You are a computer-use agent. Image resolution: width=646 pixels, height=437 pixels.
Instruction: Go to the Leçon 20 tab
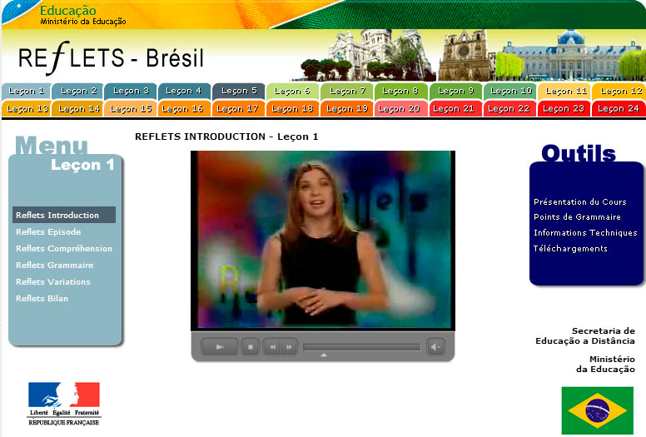(400, 109)
